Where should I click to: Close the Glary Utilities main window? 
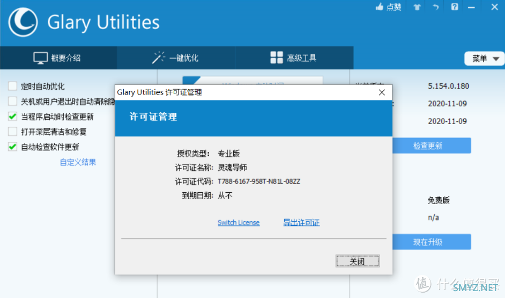pyautogui.click(x=495, y=7)
